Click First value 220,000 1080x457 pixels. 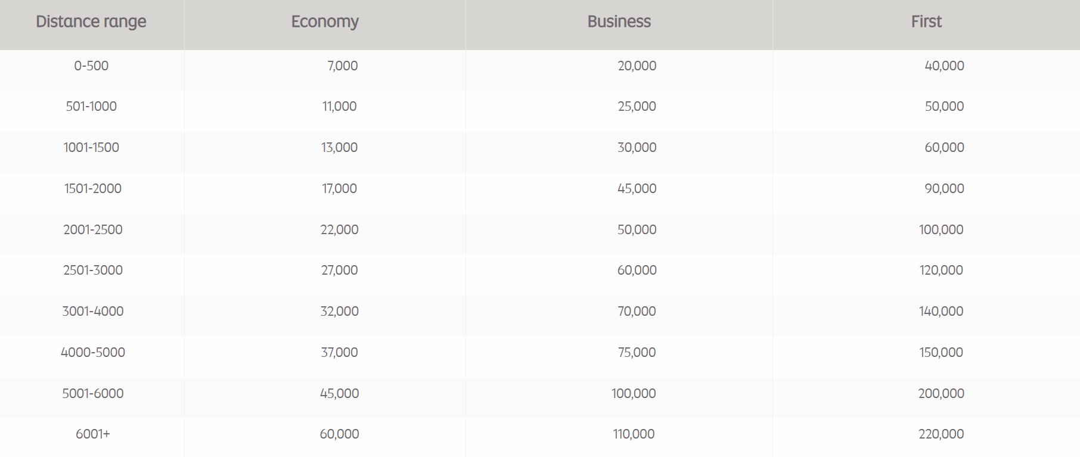click(941, 434)
